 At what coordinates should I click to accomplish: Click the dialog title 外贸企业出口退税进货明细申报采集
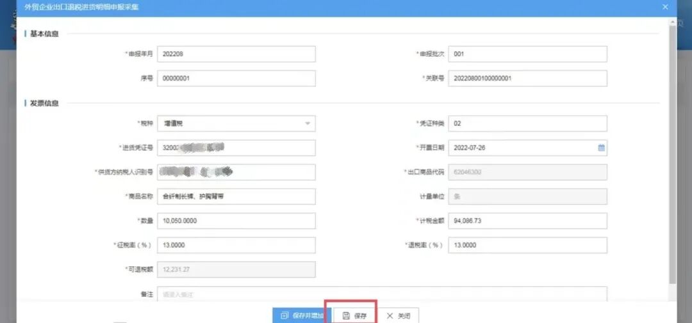[81, 7]
